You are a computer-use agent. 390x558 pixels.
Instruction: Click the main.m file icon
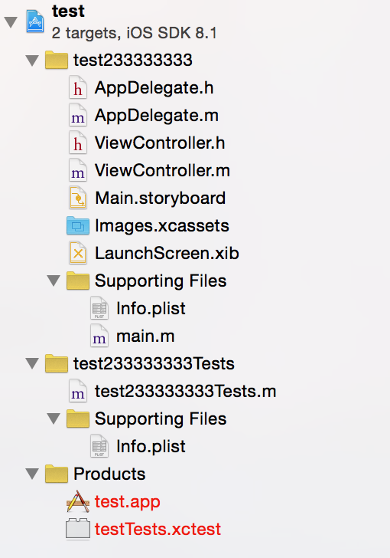pyautogui.click(x=99, y=336)
